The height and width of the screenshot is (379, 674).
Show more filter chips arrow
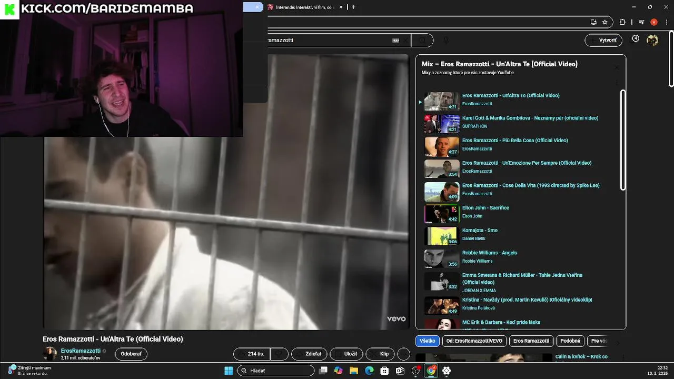point(618,342)
